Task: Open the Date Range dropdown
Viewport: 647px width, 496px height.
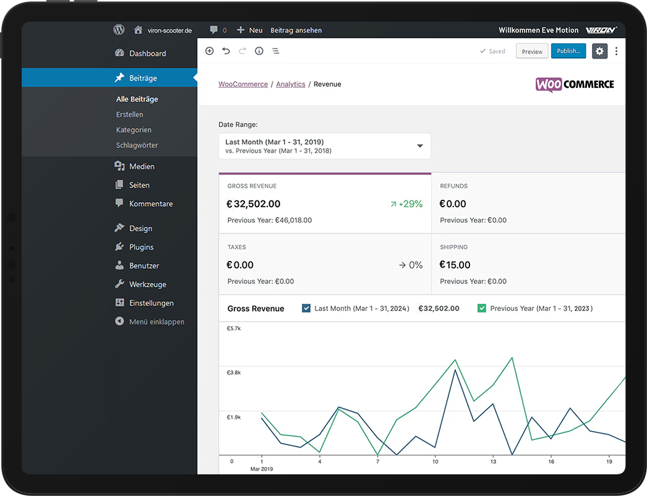Action: pos(325,146)
